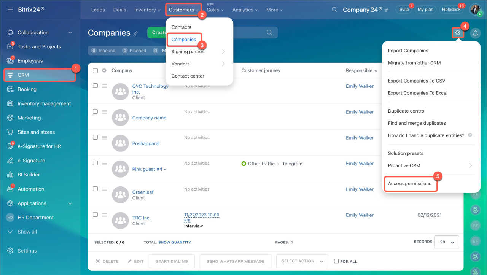Open the records per page dropdown
The height and width of the screenshot is (275, 487).
tap(447, 242)
